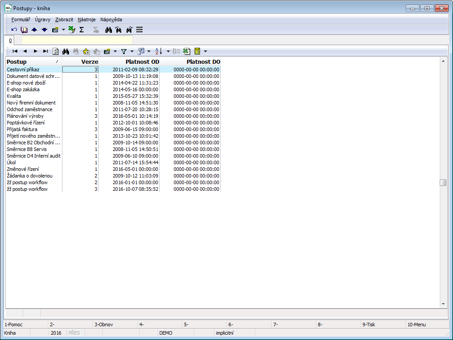
Task: Select the Cestovní příkaz row
Action: 113,70
